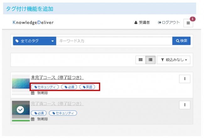The image size is (204, 138).
Task: Open the 絞込みなし filter dropdown
Action: (x=174, y=60)
